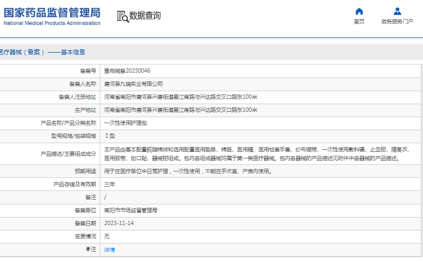Click the 生产地址 row label
The height and width of the screenshot is (262, 423).
pos(85,110)
